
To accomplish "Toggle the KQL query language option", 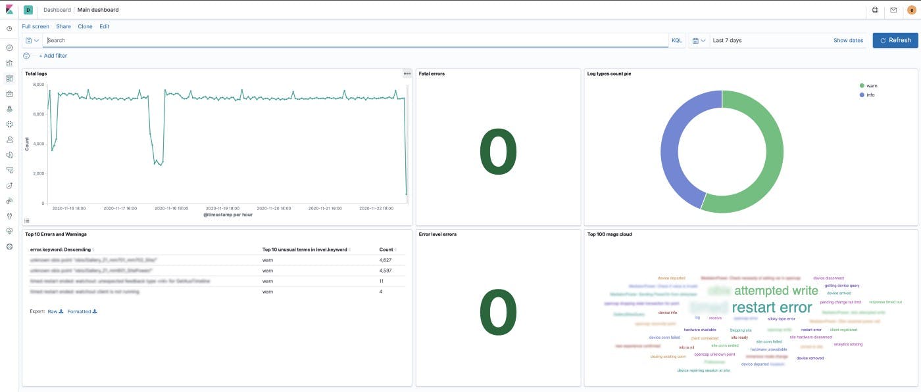I will click(x=677, y=40).
